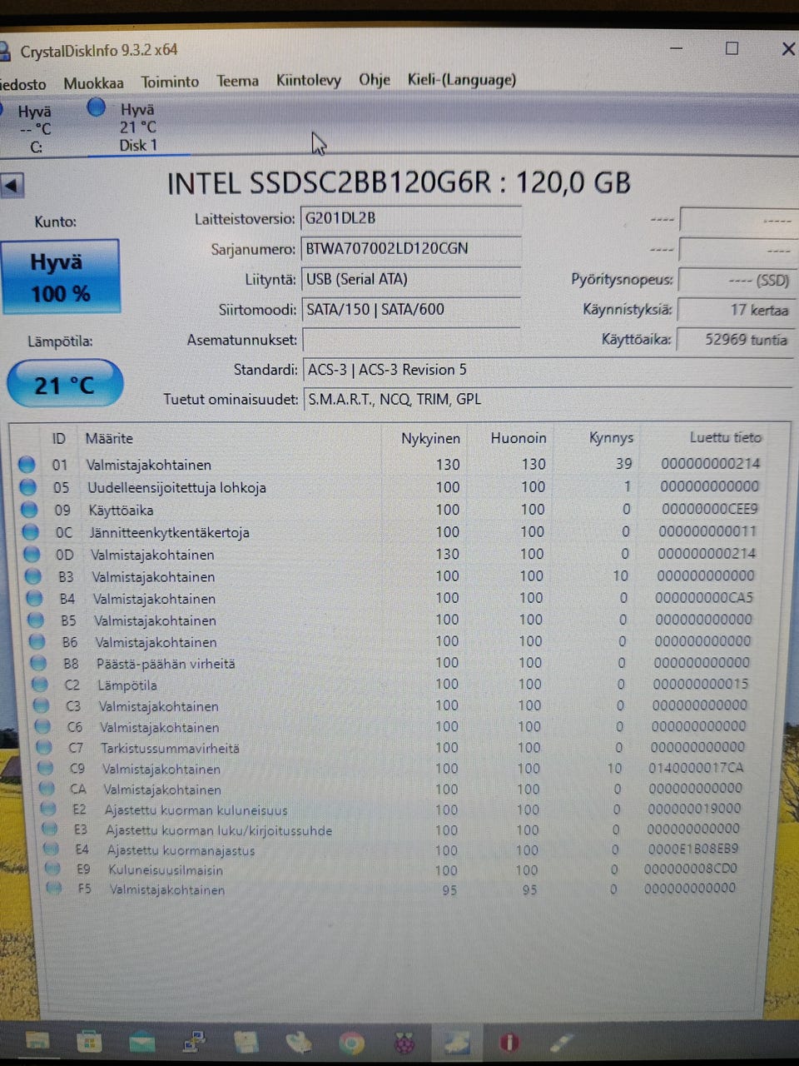Open the Kiintolevy menu
The width and height of the screenshot is (799, 1066).
coord(308,80)
